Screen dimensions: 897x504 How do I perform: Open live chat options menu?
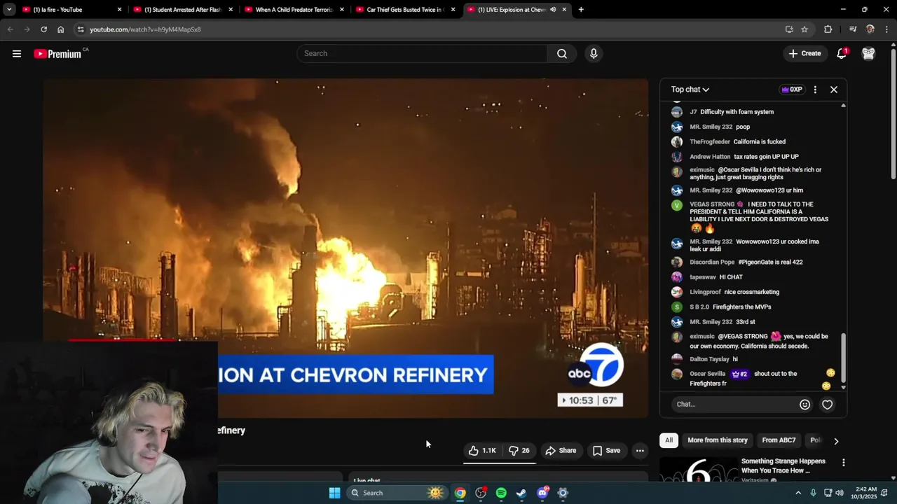(x=815, y=90)
